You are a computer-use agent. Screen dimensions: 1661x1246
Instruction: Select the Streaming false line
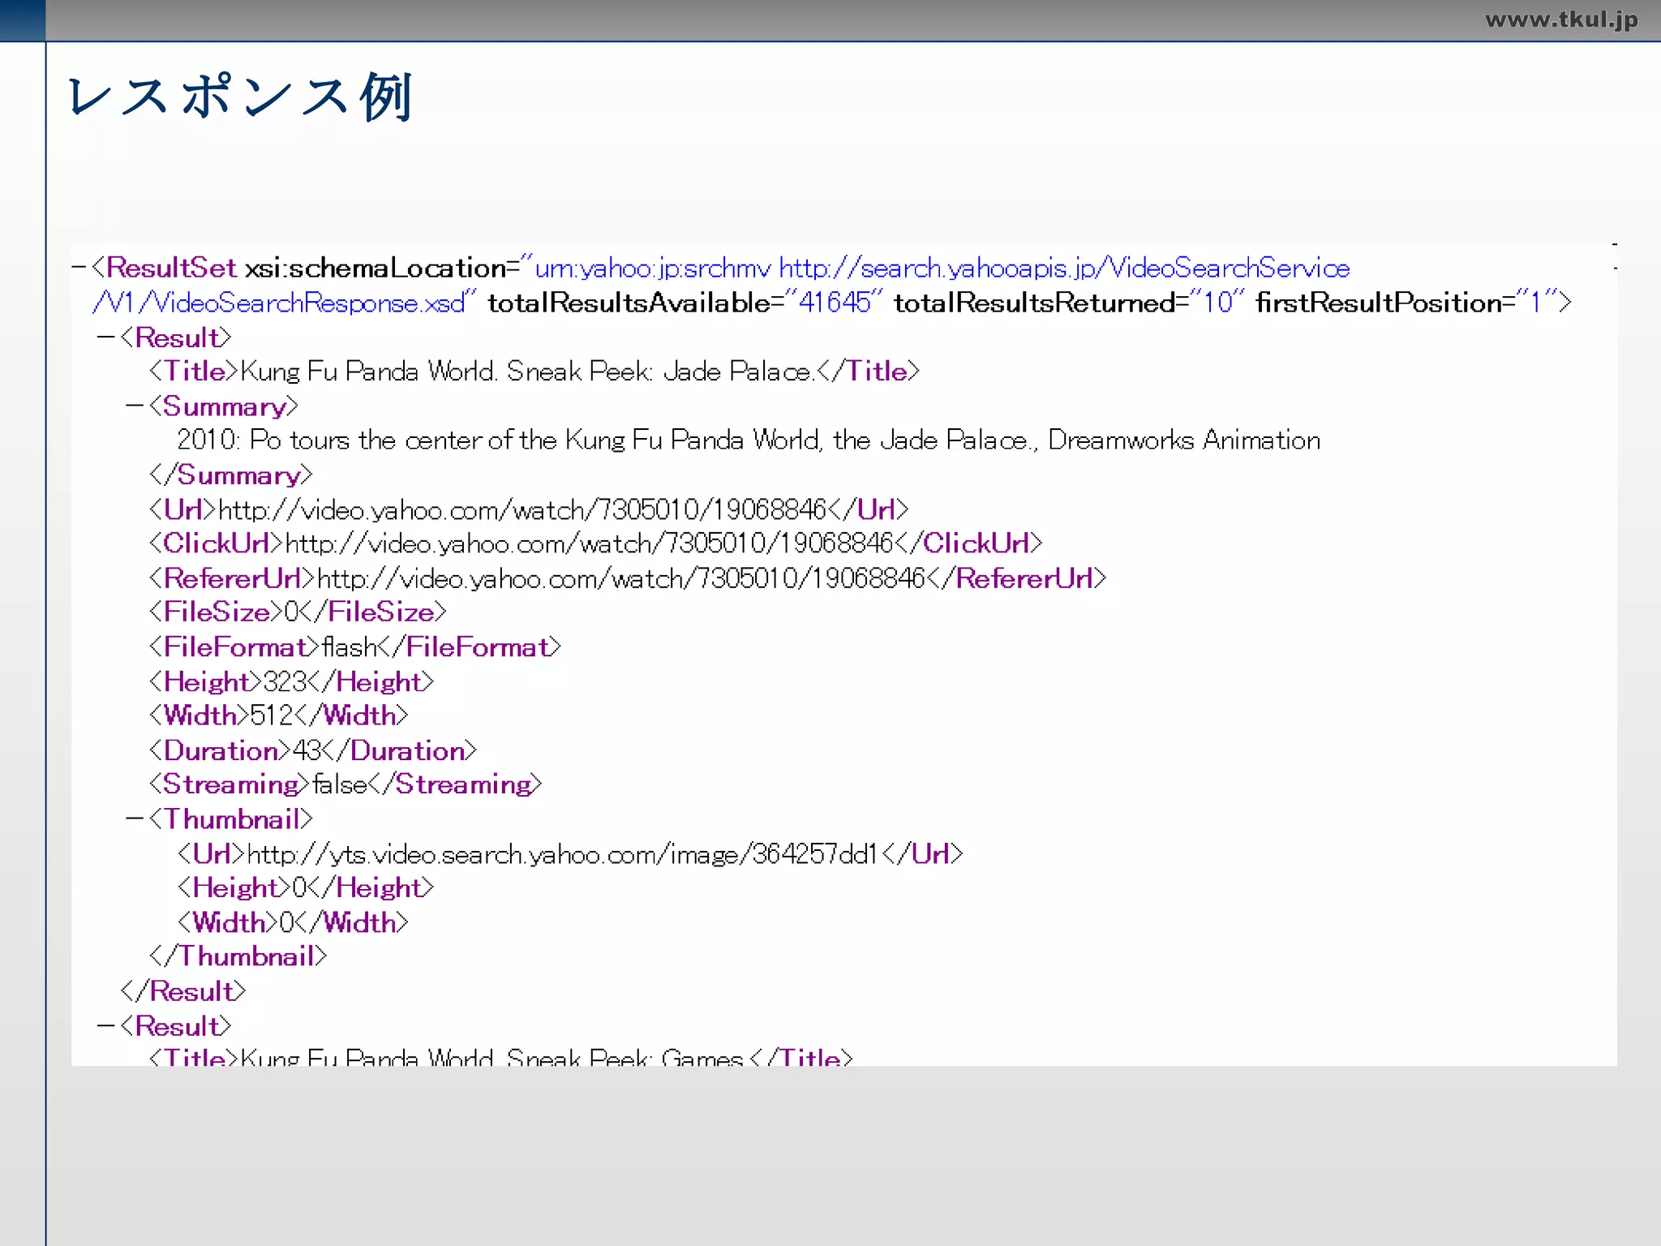click(x=346, y=784)
